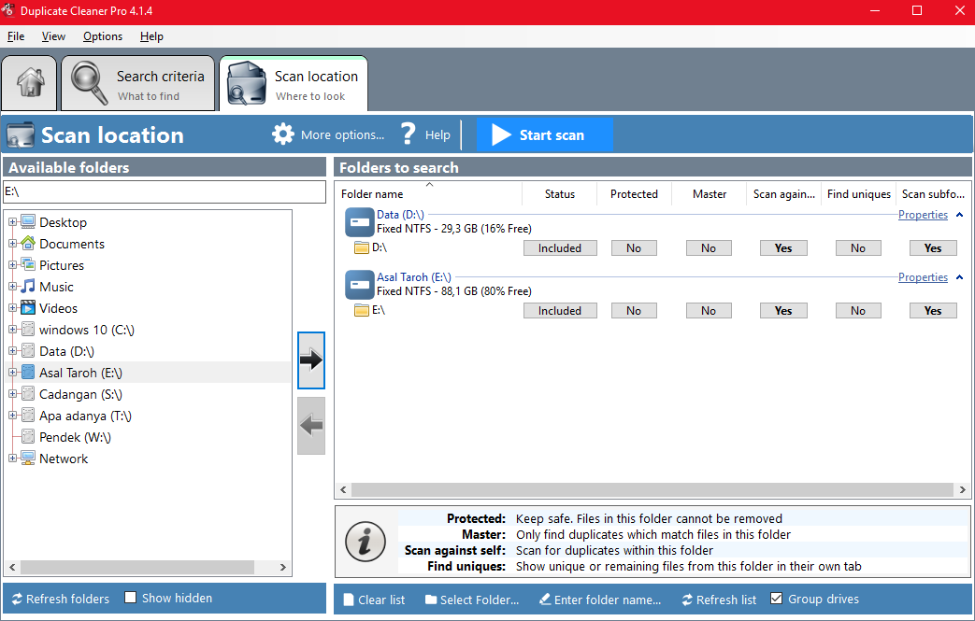
Task: Switch to the Search criteria tab
Action: point(138,84)
